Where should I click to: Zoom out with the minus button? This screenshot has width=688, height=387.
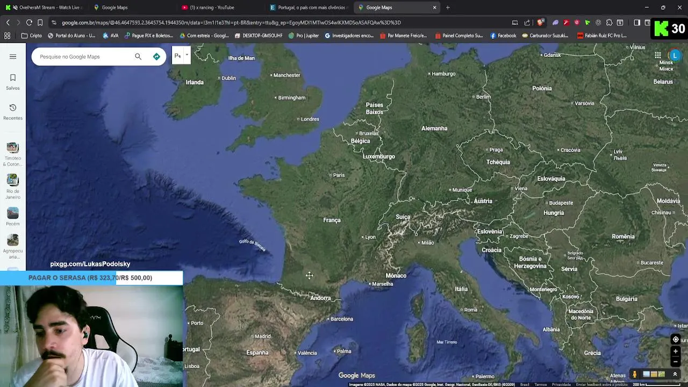point(676,361)
